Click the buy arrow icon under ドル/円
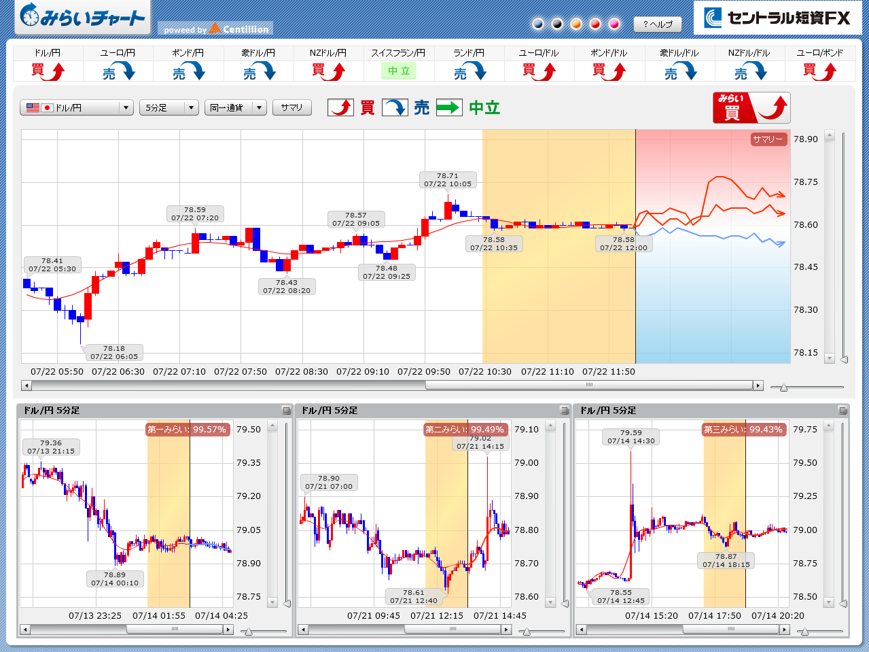Viewport: 869px width, 652px height. click(48, 71)
